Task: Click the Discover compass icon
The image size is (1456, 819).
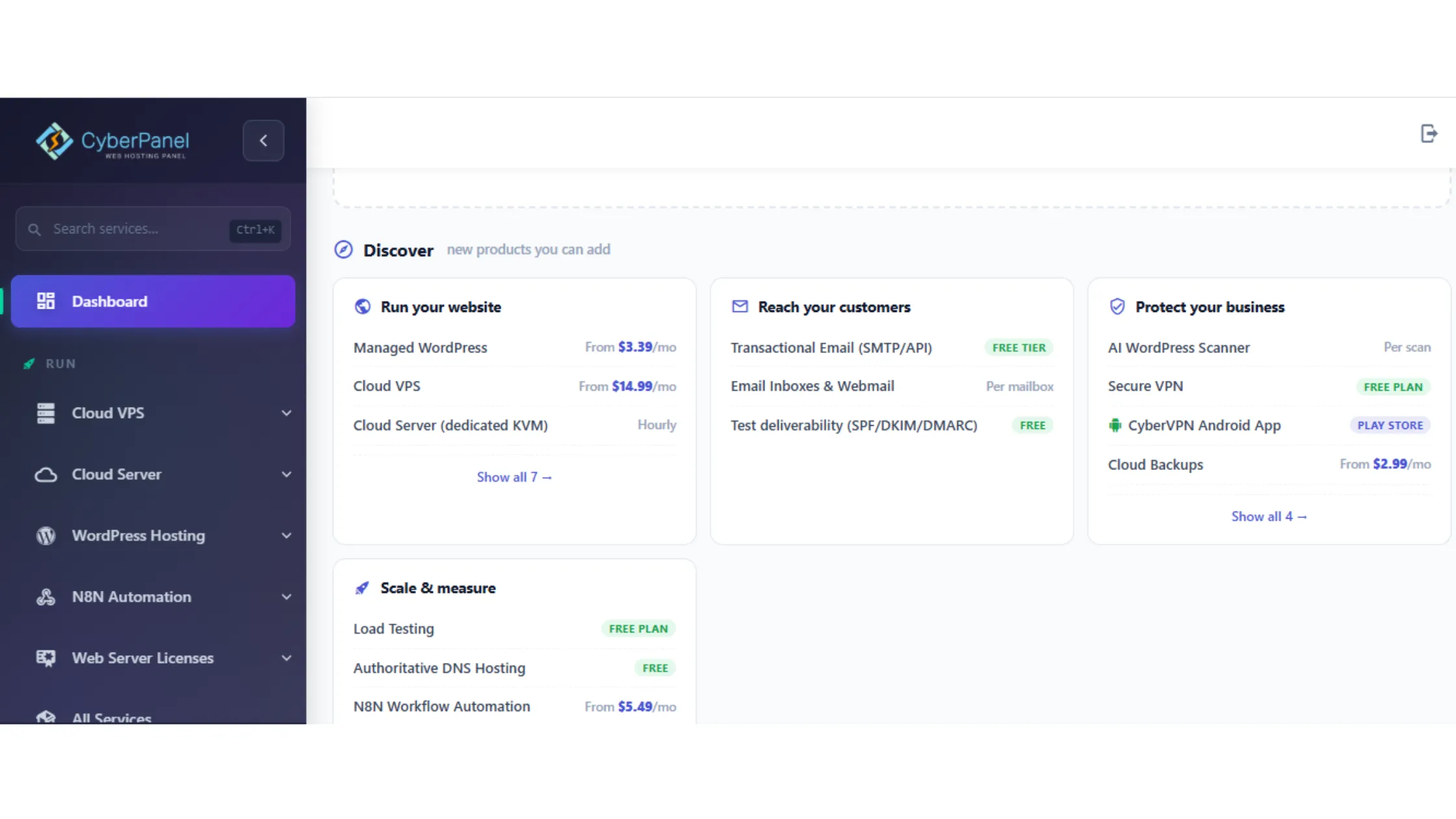Action: click(343, 250)
